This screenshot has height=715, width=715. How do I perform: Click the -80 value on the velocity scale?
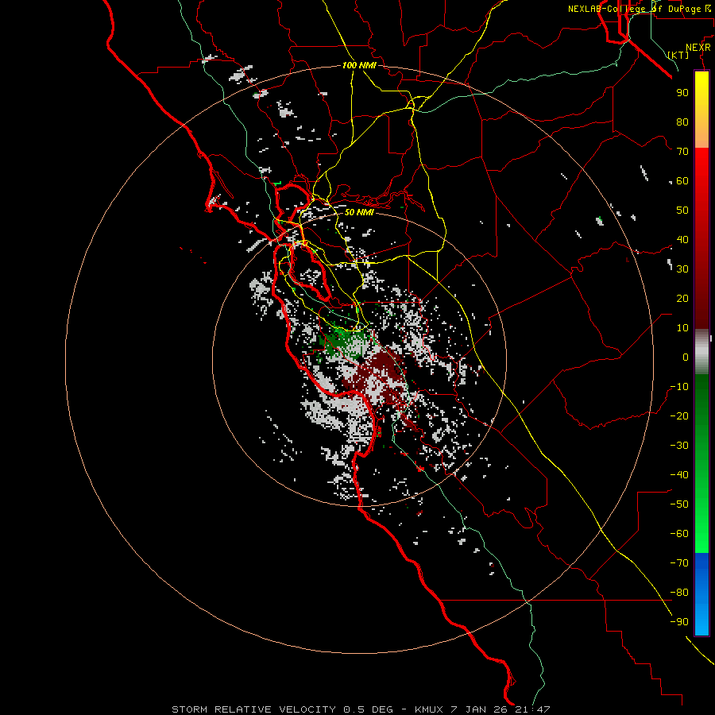pos(679,593)
